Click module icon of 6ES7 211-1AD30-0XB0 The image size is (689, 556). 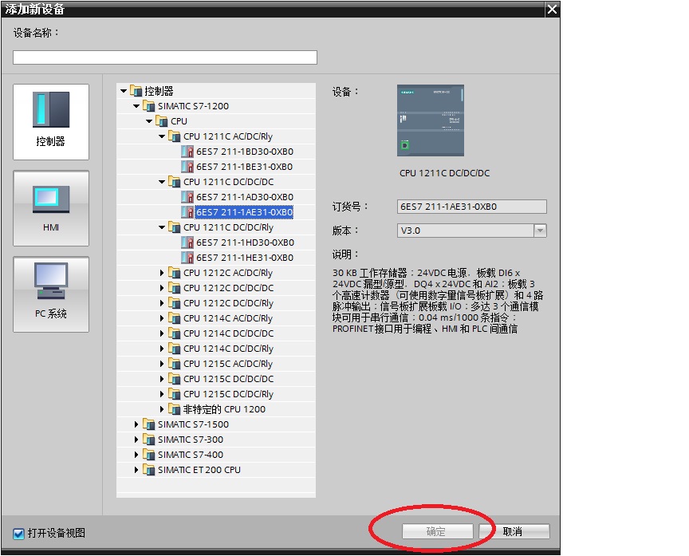pyautogui.click(x=187, y=197)
